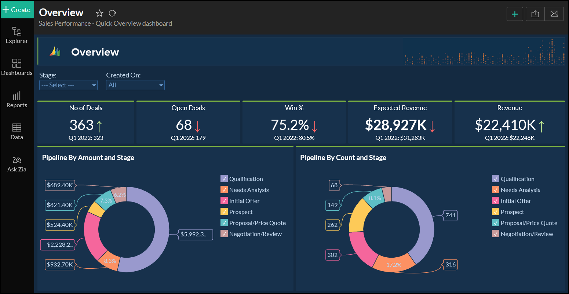Uncheck Negotiation/Review in Count chart legend
The width and height of the screenshot is (569, 294).
[x=496, y=234]
